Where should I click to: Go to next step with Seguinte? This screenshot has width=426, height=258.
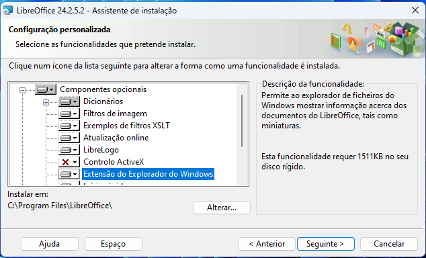[325, 244]
